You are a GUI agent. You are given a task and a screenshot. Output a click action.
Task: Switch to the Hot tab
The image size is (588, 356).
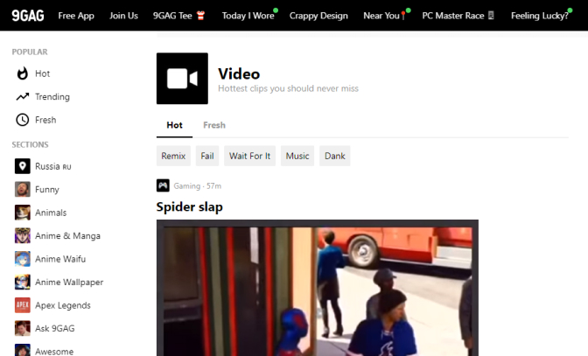174,125
